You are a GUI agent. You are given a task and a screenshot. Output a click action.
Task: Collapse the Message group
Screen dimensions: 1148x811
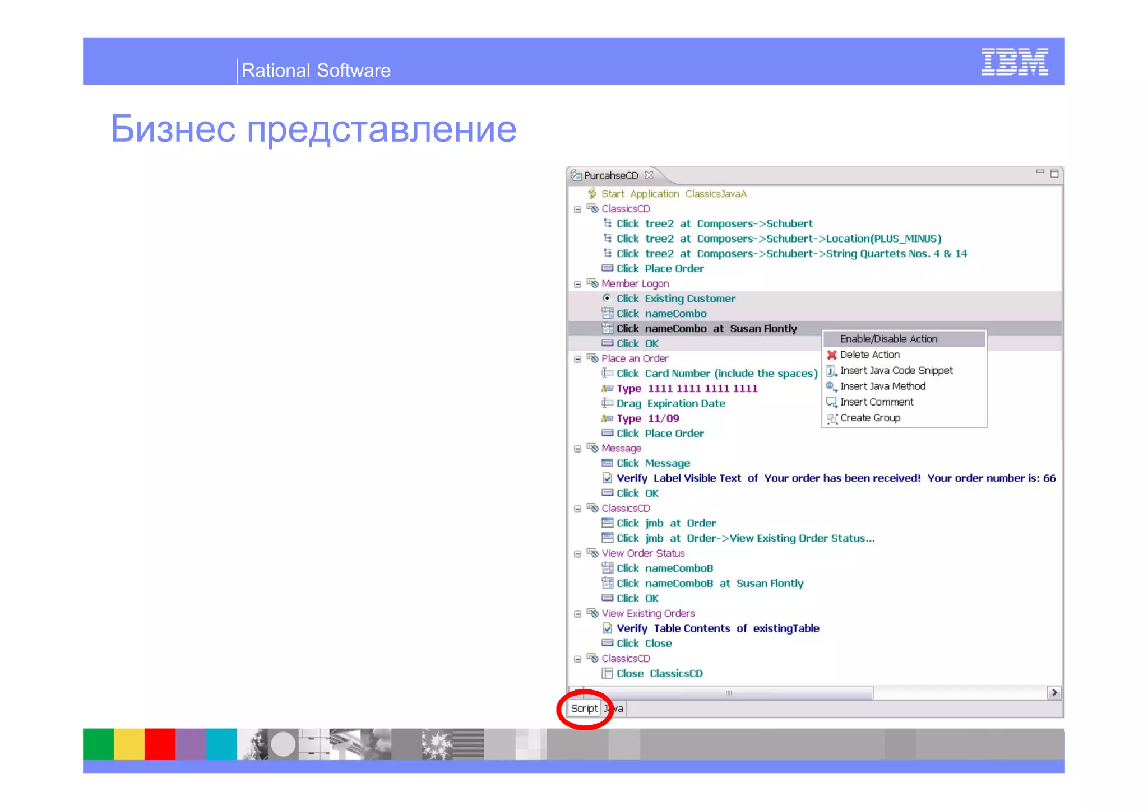point(577,449)
